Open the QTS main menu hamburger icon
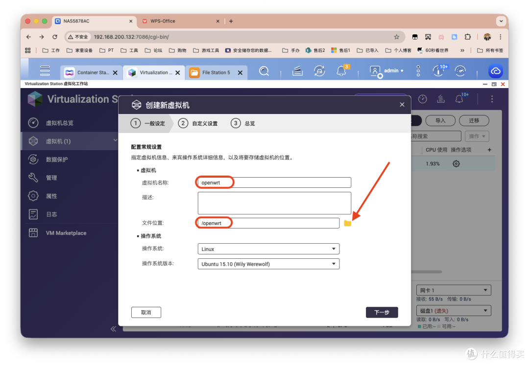 point(45,71)
